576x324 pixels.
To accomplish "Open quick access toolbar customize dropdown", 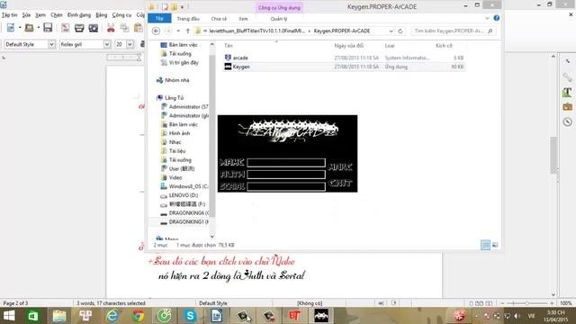I will click(182, 7).
